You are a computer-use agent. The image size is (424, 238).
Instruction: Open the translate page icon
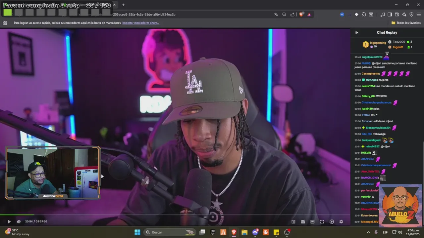(276, 15)
